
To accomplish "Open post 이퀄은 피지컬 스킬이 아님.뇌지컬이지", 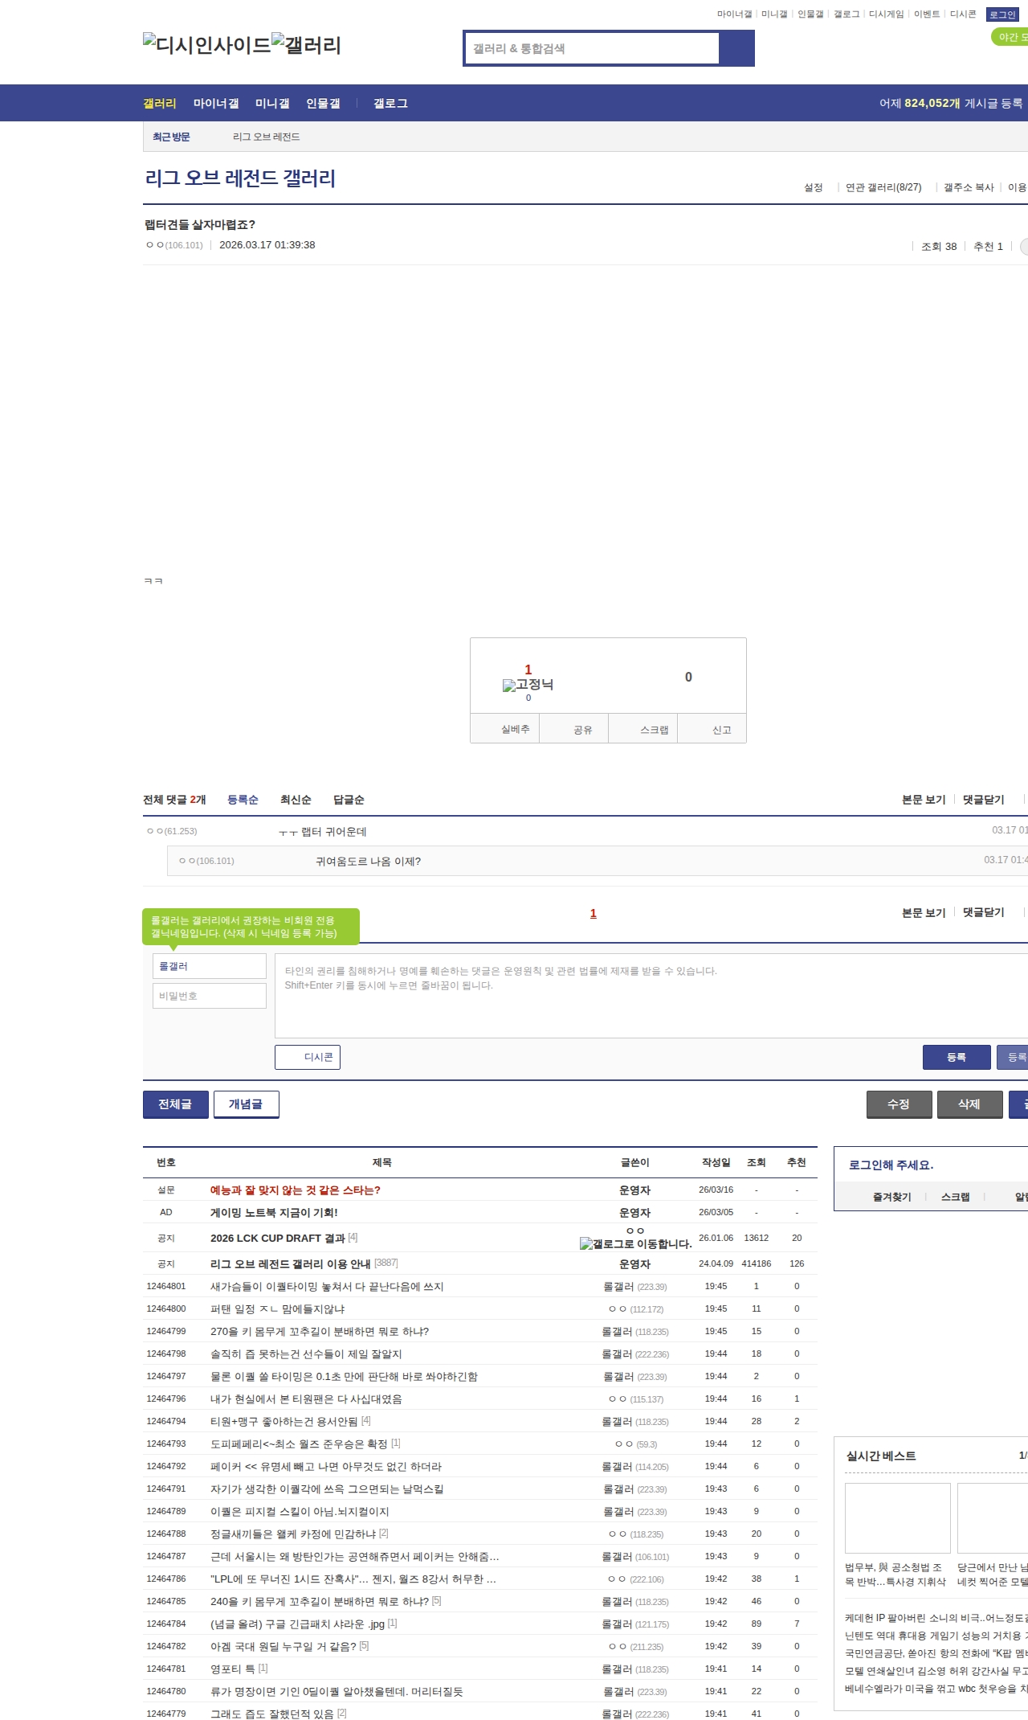I will pos(300,1512).
